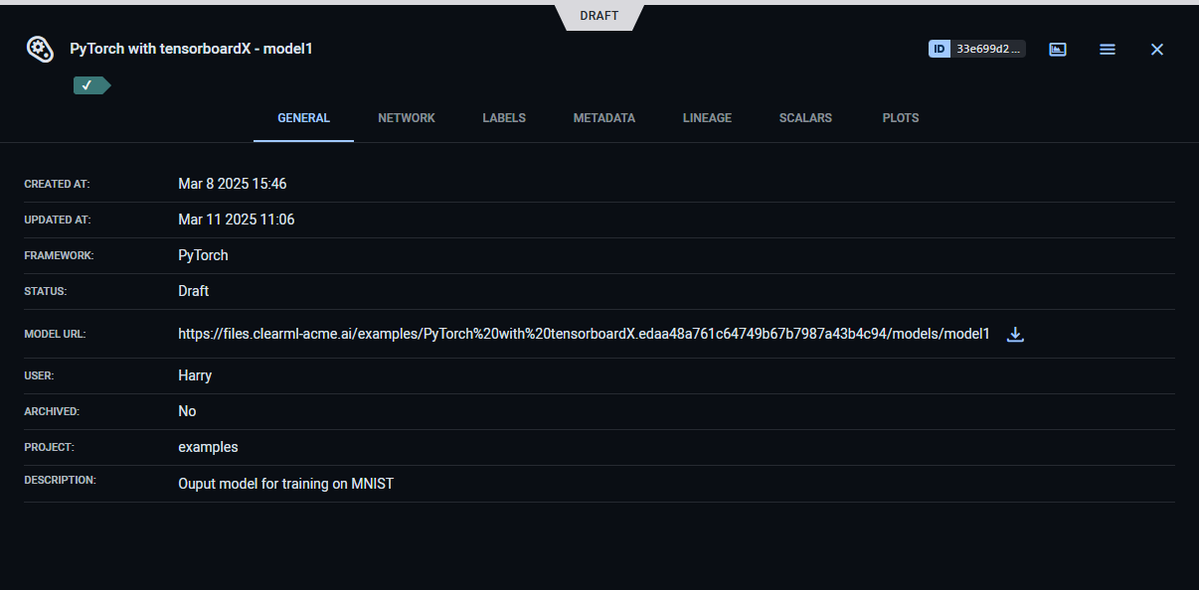
Task: Open the hamburger actions menu
Action: click(x=1108, y=49)
